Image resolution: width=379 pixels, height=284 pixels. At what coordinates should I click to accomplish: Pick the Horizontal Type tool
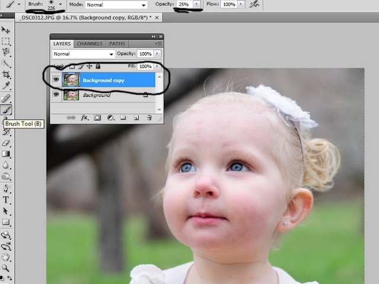[6, 200]
